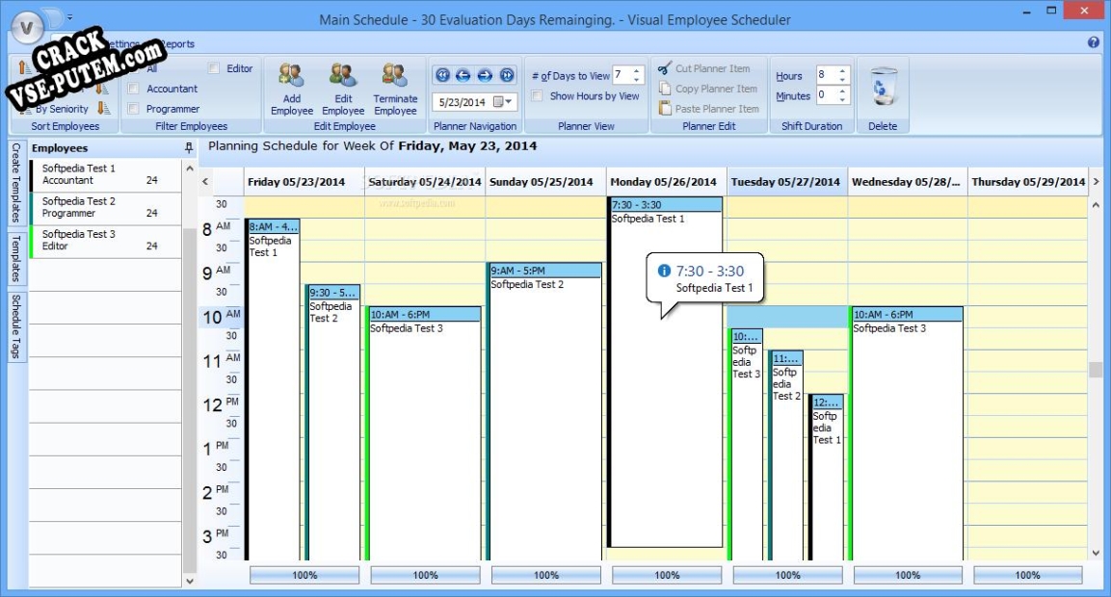Image resolution: width=1111 pixels, height=597 pixels.
Task: Click descending sort icon beside By Seniority
Action: [103, 109]
